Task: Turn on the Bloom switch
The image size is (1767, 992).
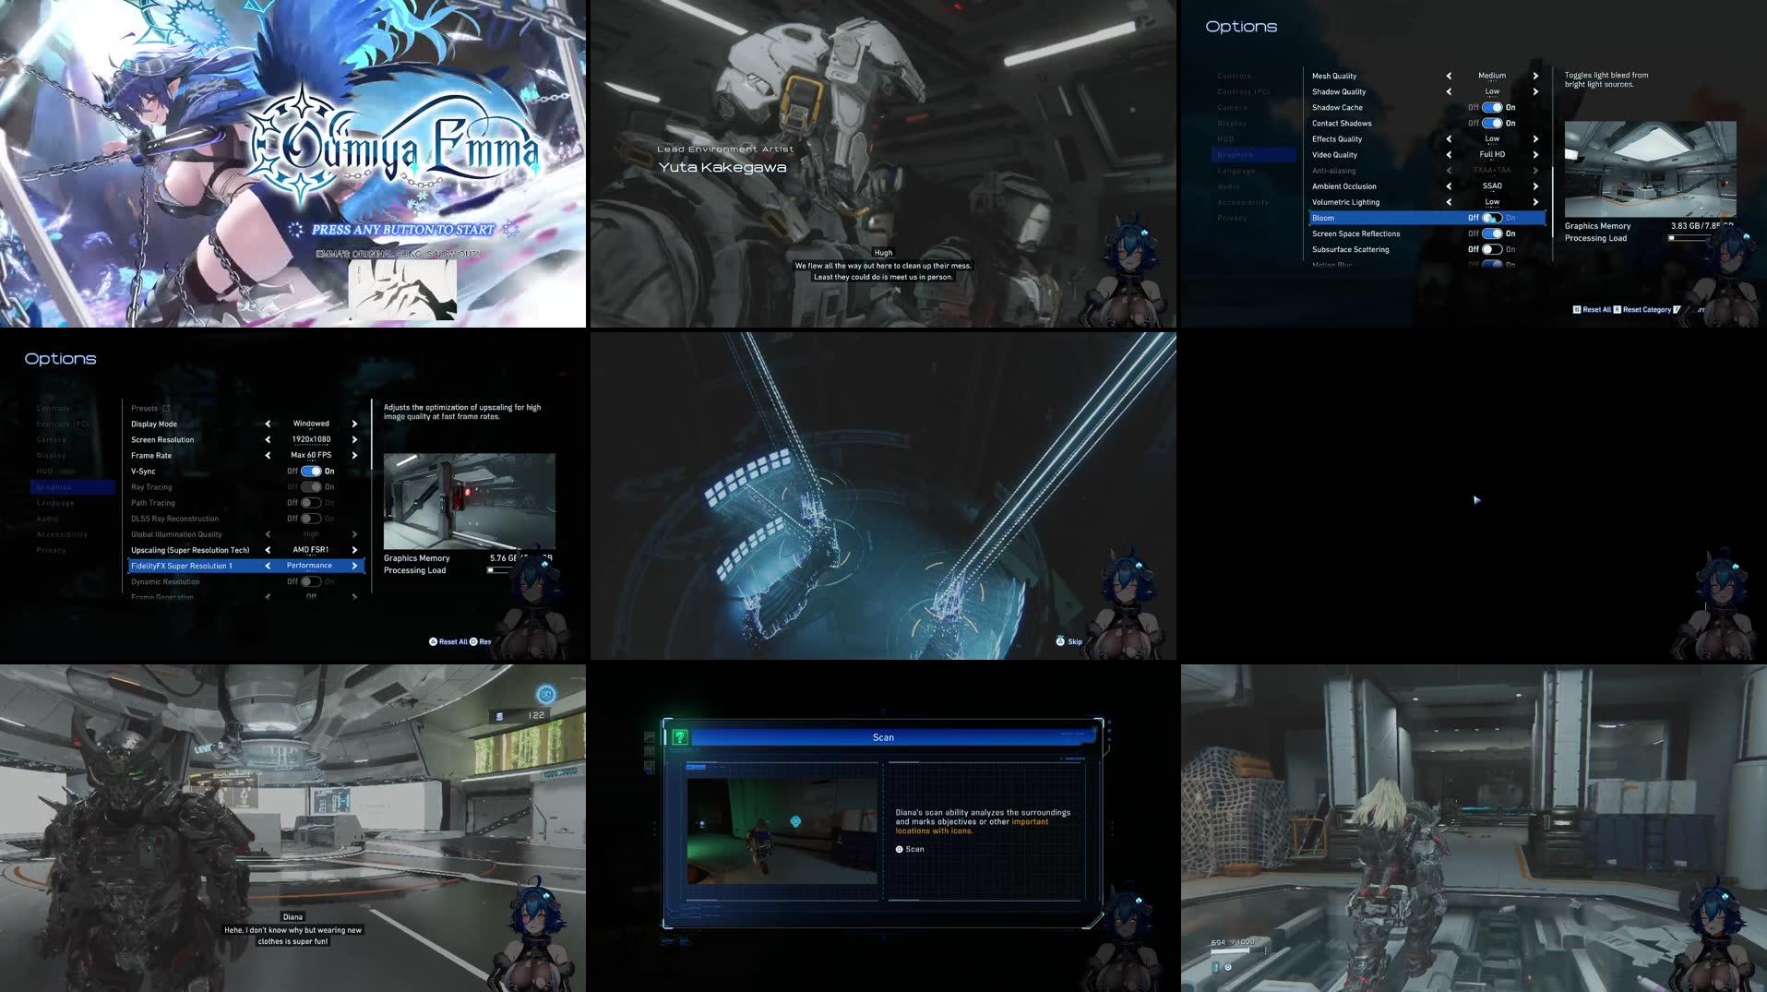Action: [x=1492, y=218]
